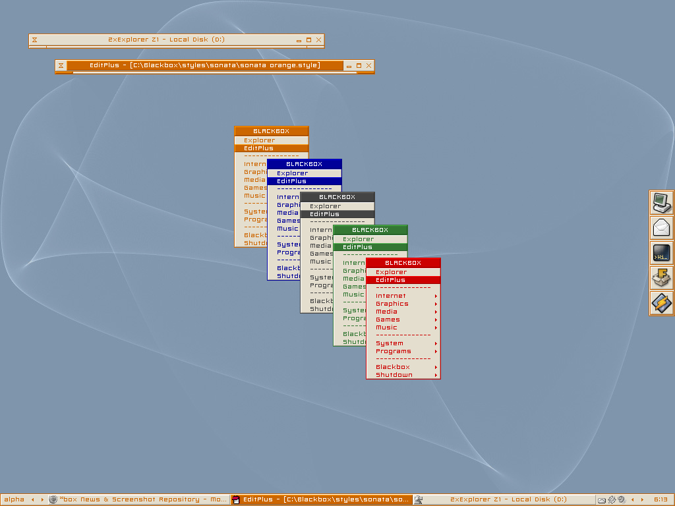
Task: Click the first system tray icon
Action: [602, 500]
